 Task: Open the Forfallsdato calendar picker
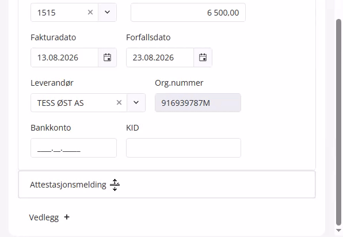tap(203, 58)
